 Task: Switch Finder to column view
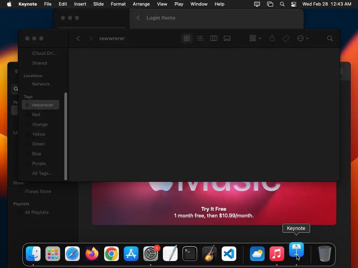[x=214, y=38]
